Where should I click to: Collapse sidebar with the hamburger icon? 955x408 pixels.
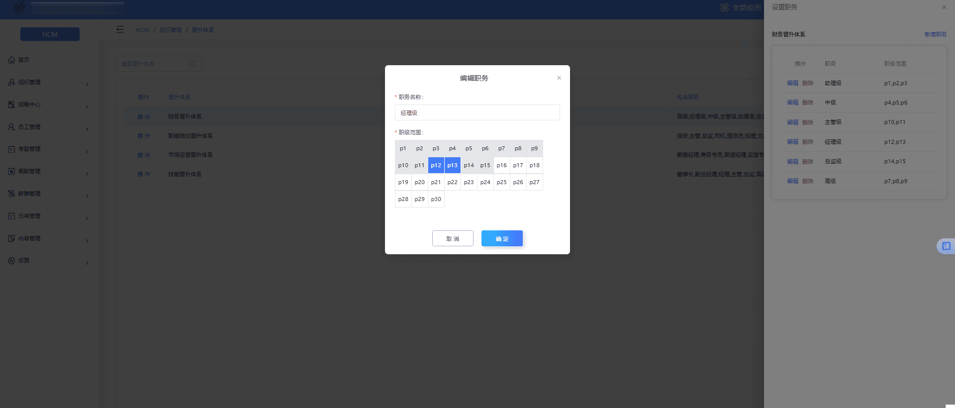coord(120,30)
